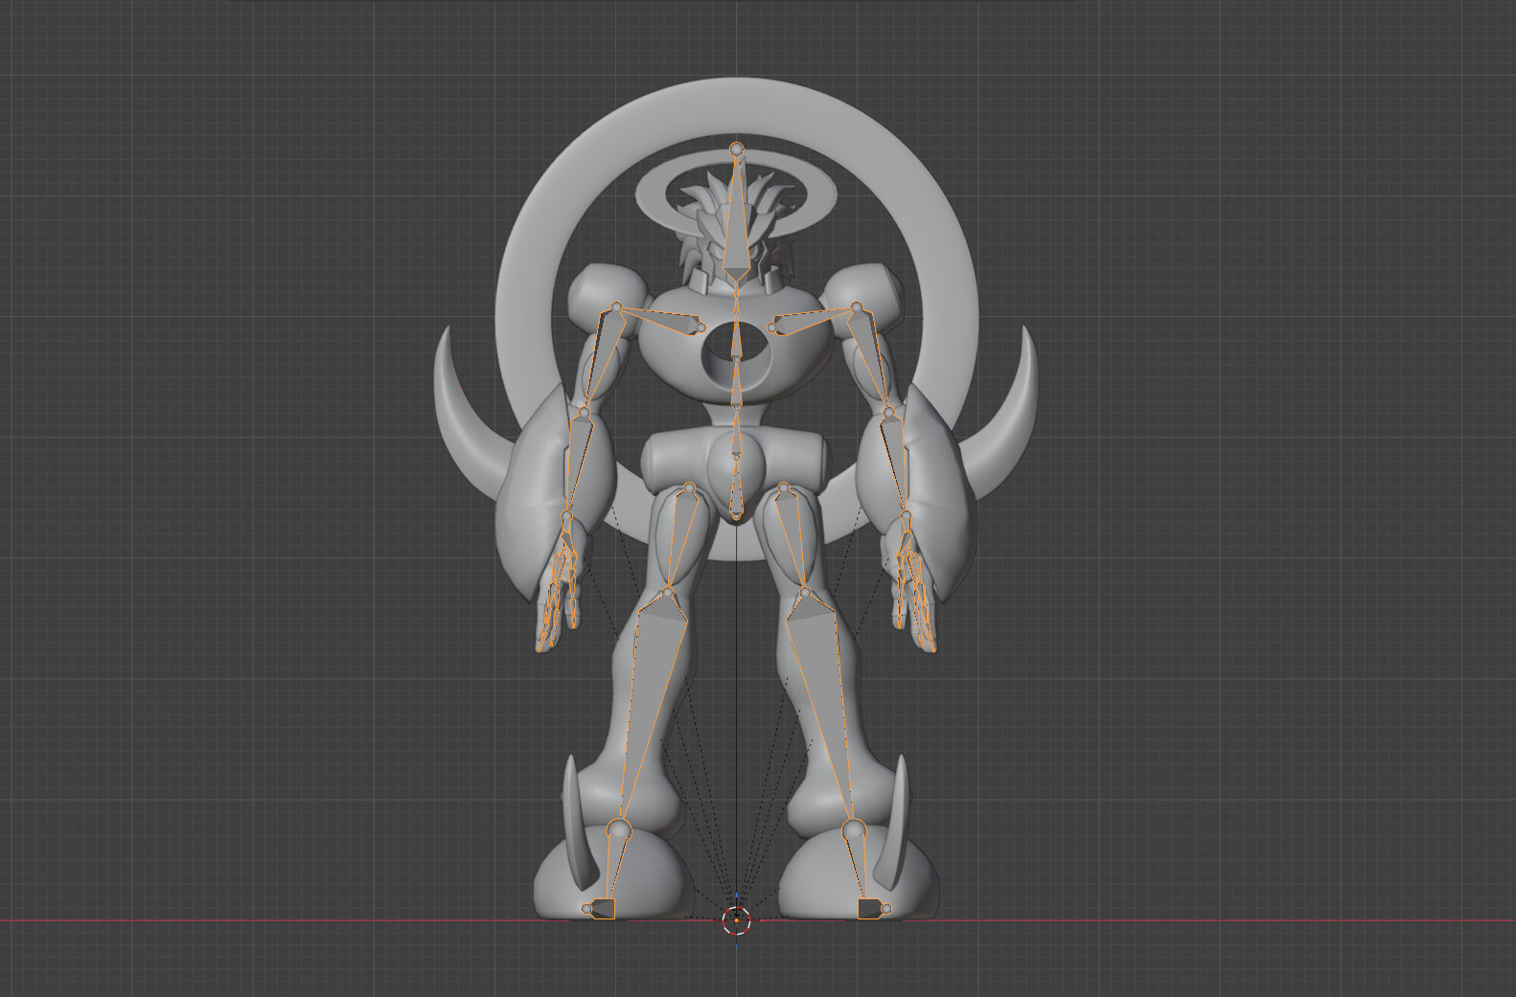Click the 3D cursor at the world origin

[736, 920]
